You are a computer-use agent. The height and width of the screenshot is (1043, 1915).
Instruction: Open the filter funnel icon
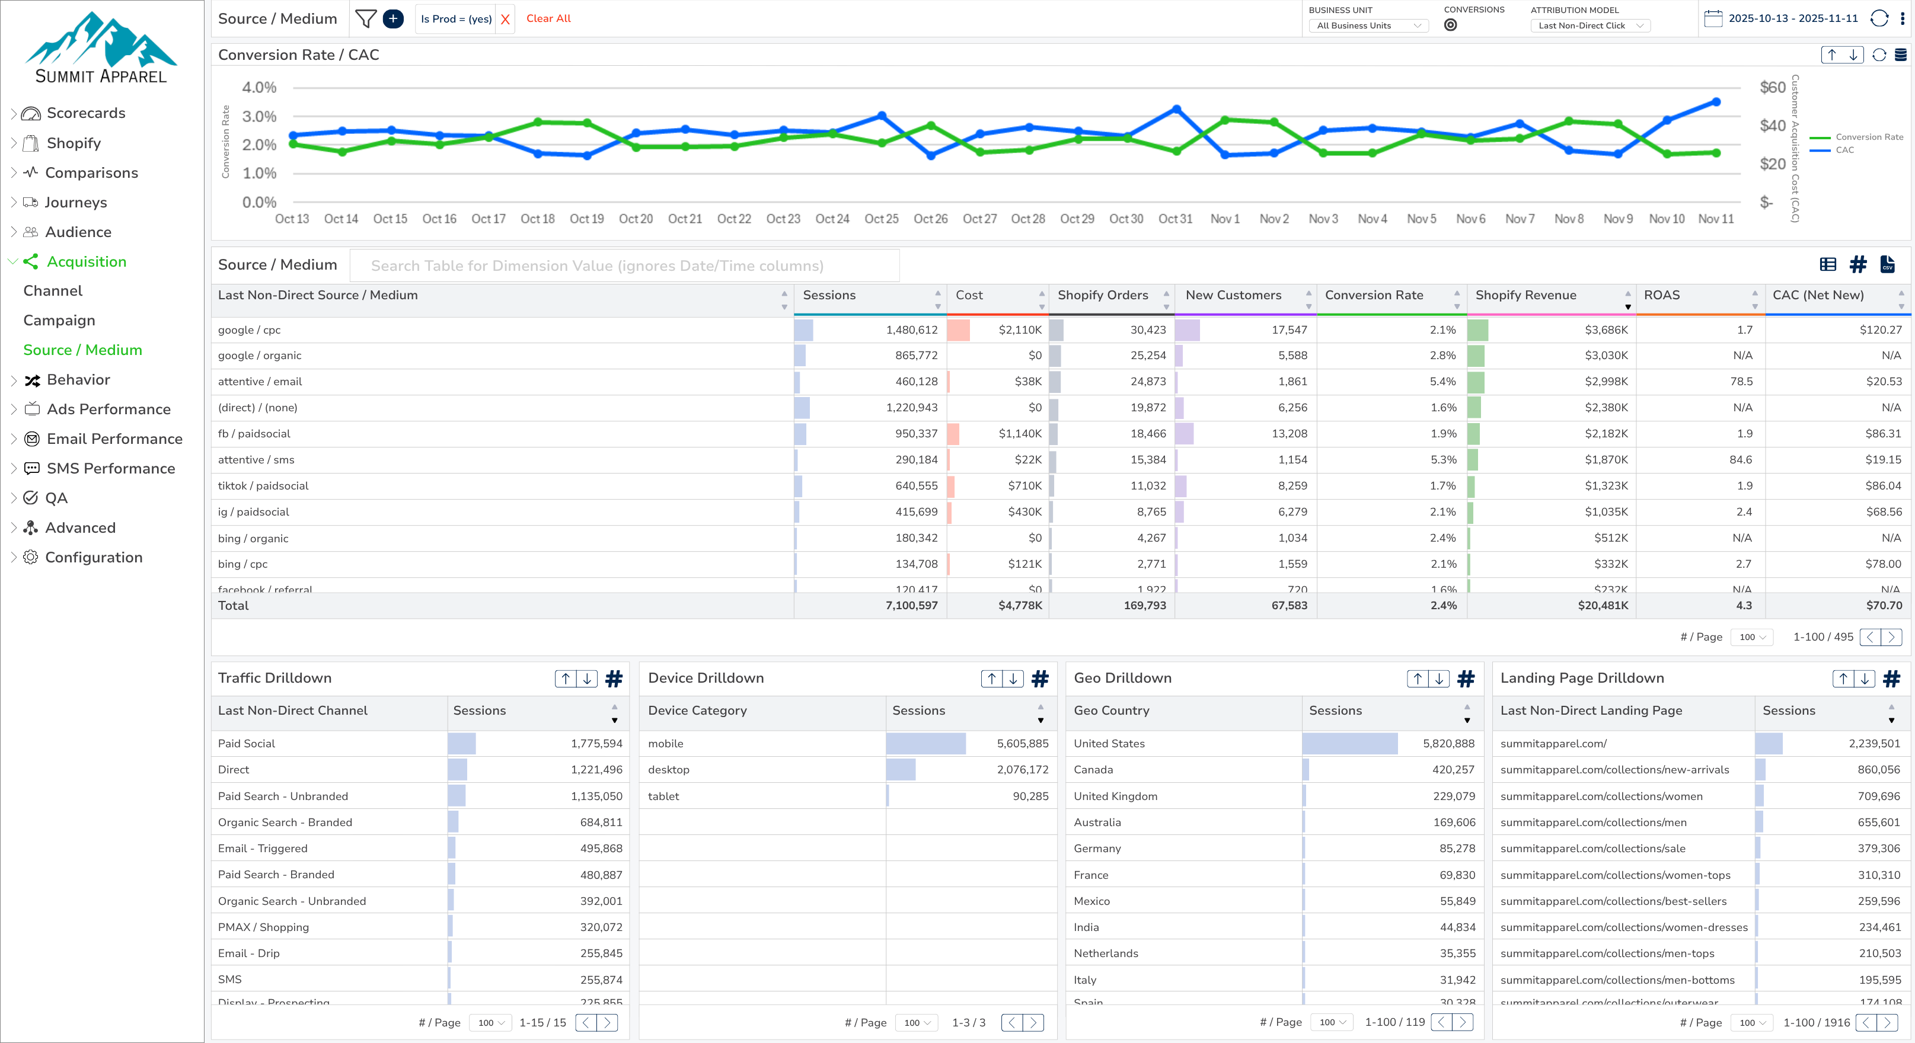coord(365,18)
